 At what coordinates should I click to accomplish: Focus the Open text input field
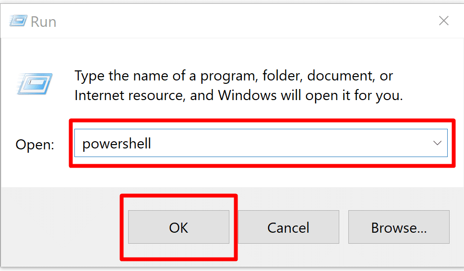point(259,143)
